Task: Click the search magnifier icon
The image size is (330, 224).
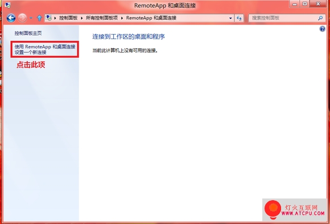Action: click(x=320, y=18)
